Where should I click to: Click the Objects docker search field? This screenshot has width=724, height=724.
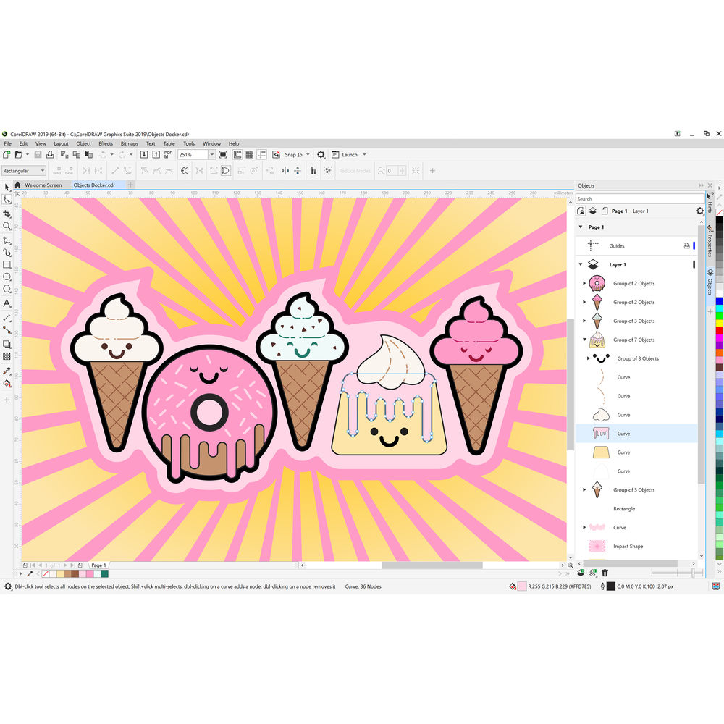637,198
